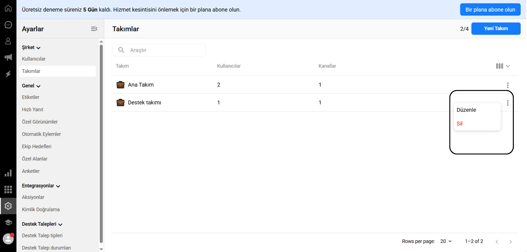Collapse the Şirket section
Viewport: 527px width, 252px height.
(31, 48)
